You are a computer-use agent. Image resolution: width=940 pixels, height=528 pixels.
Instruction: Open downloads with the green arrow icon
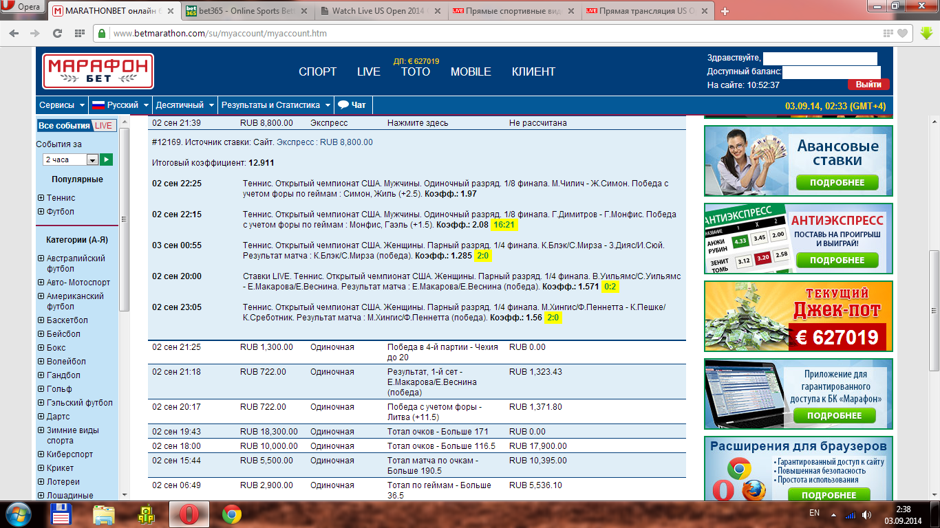click(926, 33)
